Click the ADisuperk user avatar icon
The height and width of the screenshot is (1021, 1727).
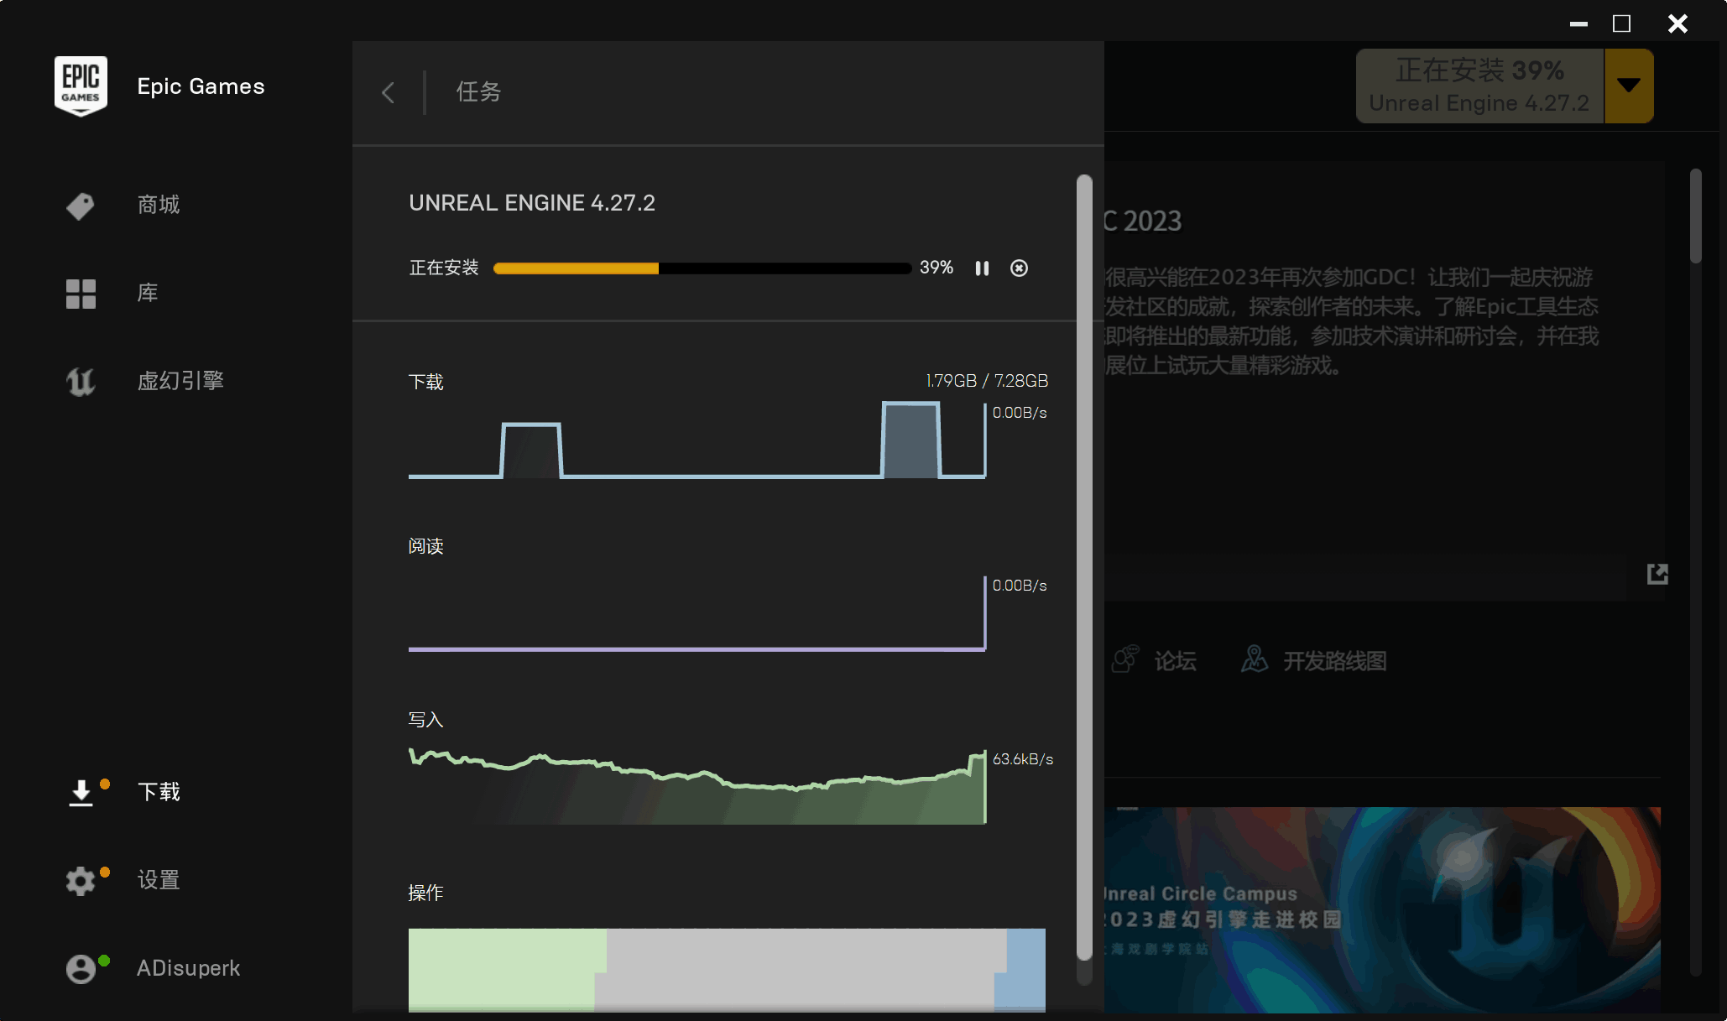pyautogui.click(x=81, y=969)
